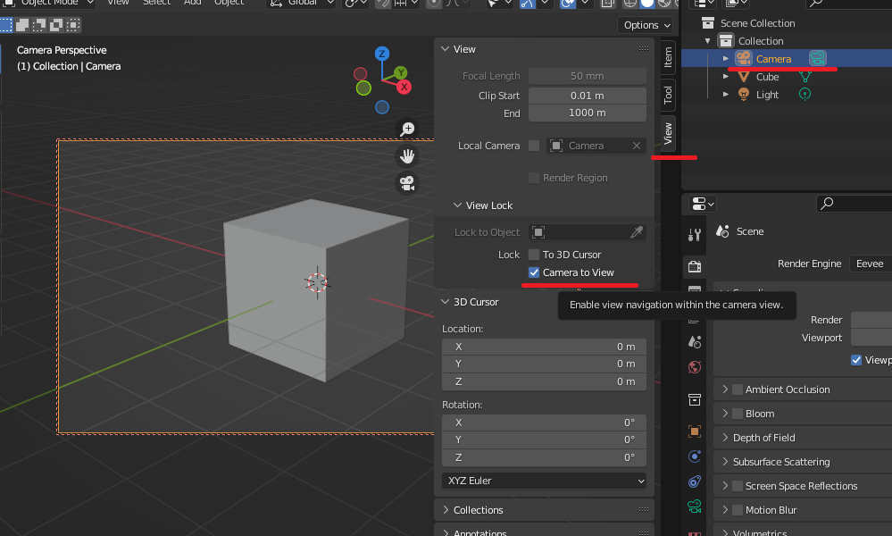This screenshot has width=892, height=536.
Task: Click the 3D Cursor Location X field
Action: click(544, 347)
